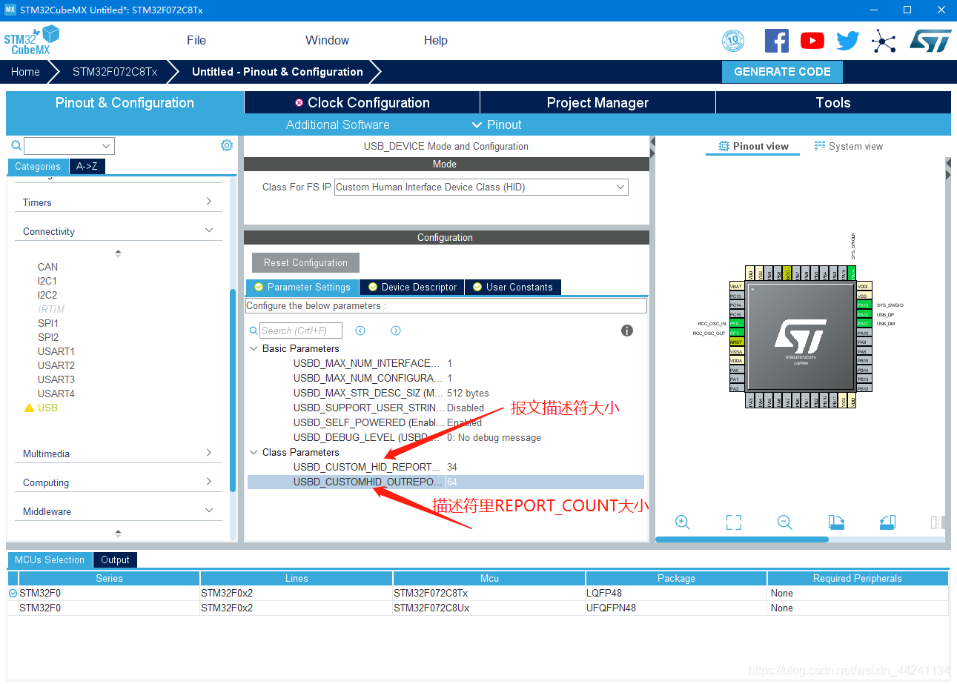Open the Output tab at bottom

click(x=115, y=560)
